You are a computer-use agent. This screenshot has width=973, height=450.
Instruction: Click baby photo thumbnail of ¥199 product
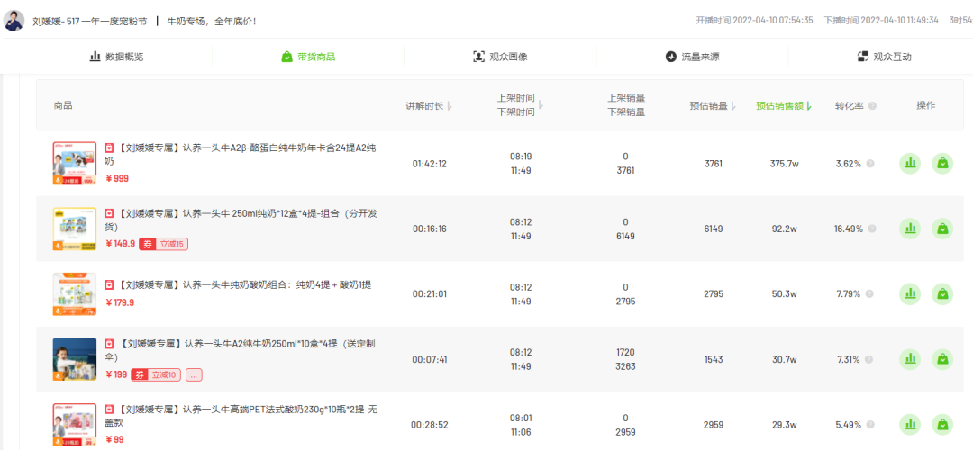tap(75, 359)
